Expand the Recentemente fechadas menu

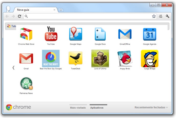151,108
